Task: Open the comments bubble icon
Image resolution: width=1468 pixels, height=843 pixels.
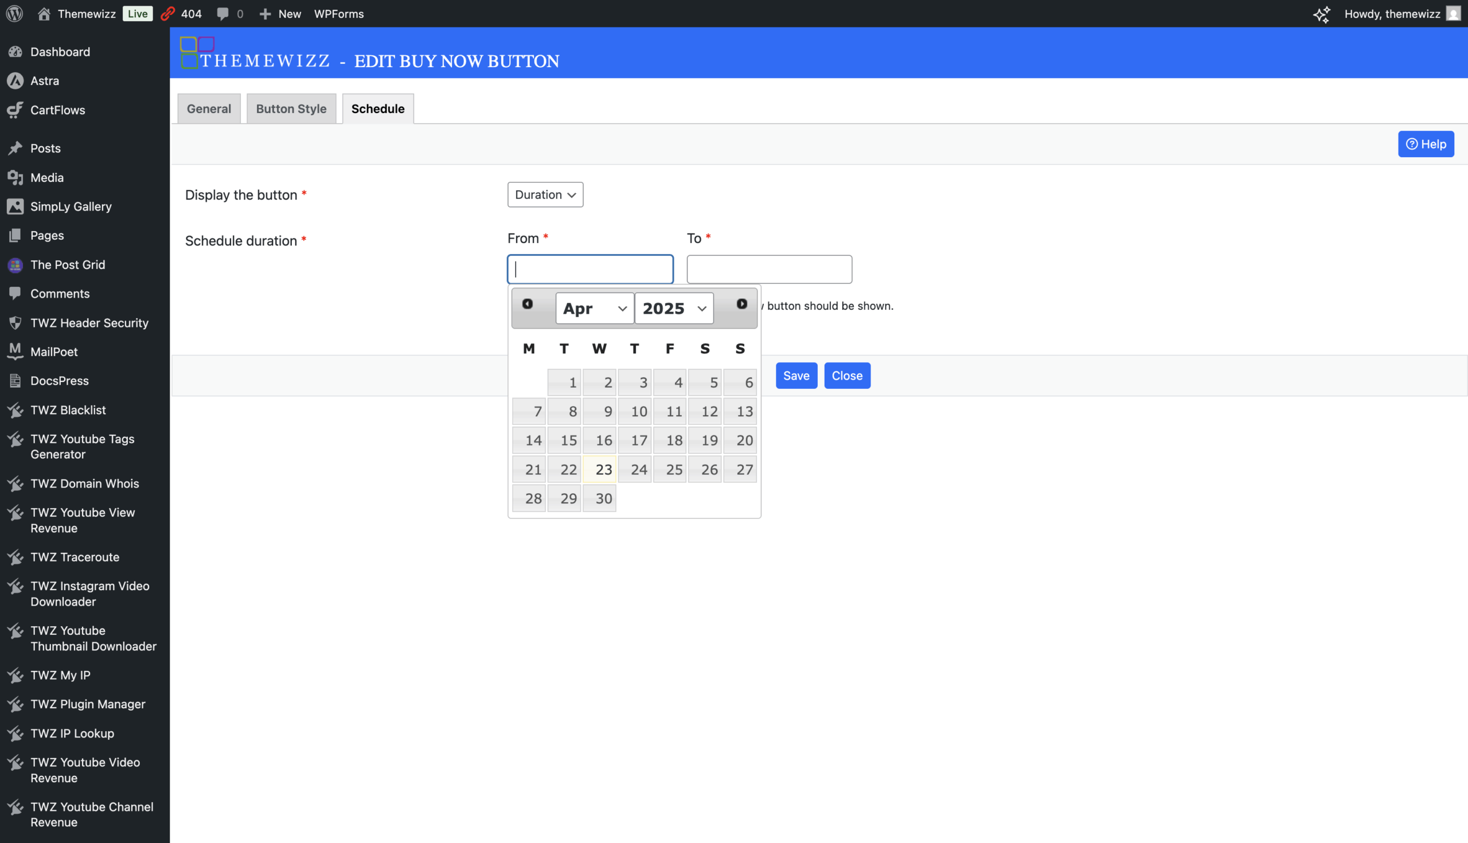Action: click(222, 13)
